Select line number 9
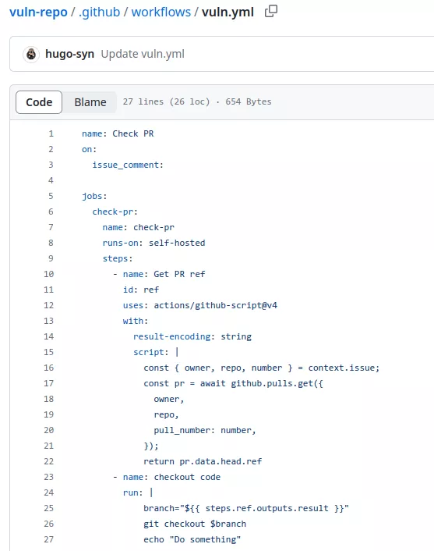The height and width of the screenshot is (551, 434). point(51,258)
